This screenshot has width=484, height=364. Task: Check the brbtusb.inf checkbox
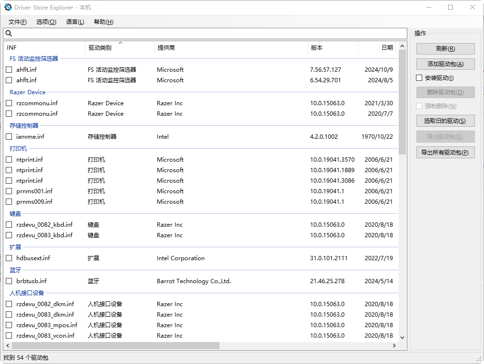(9, 281)
